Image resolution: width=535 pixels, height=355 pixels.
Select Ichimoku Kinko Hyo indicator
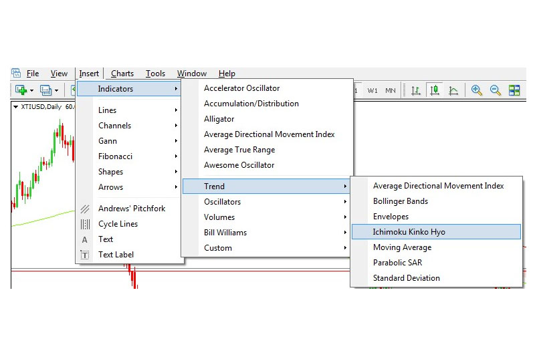[x=436, y=232]
